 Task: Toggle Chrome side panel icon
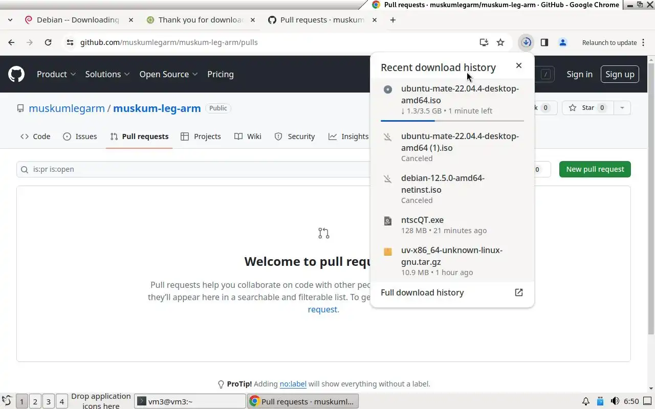[x=544, y=42]
